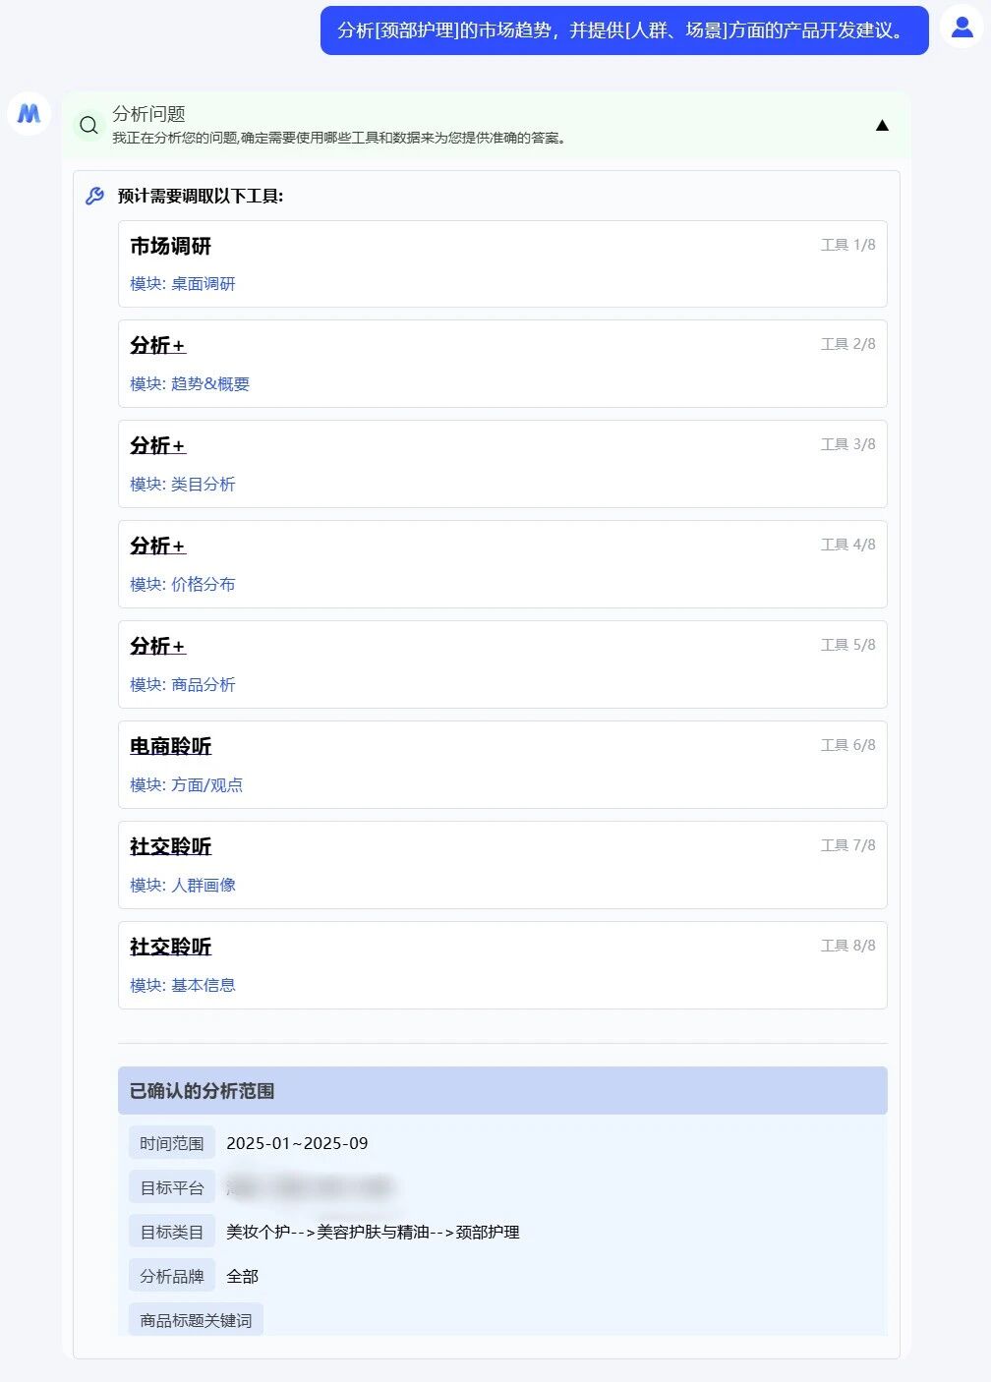This screenshot has height=1382, width=991.
Task: Select the 目标平台 tag
Action: click(x=172, y=1187)
